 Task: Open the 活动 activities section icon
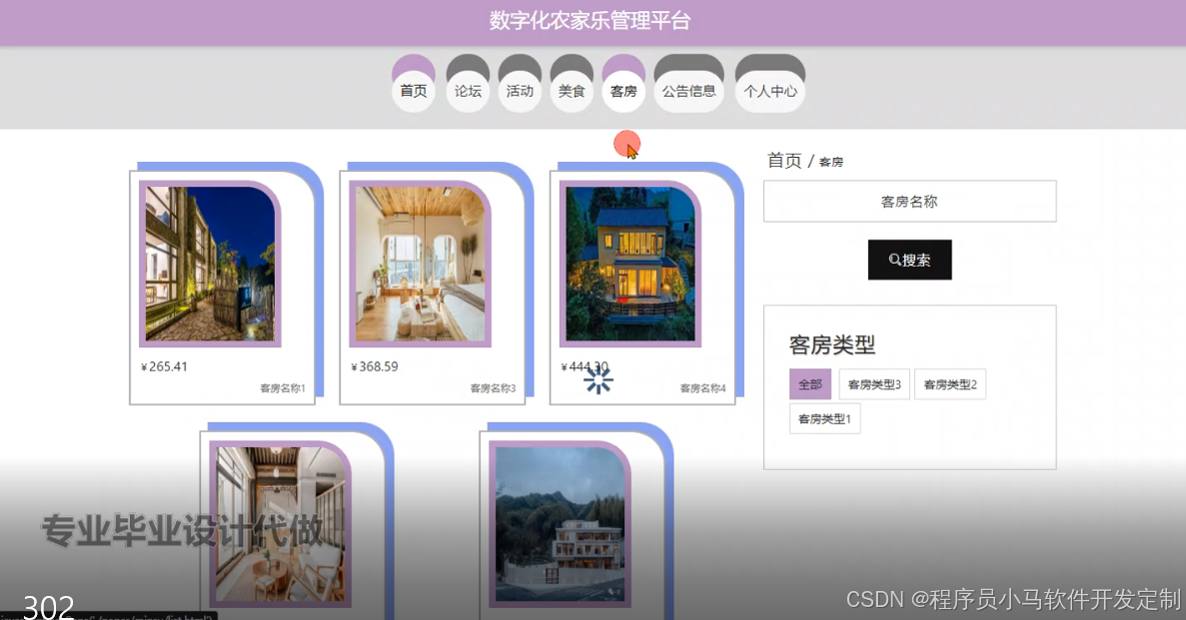pos(520,90)
